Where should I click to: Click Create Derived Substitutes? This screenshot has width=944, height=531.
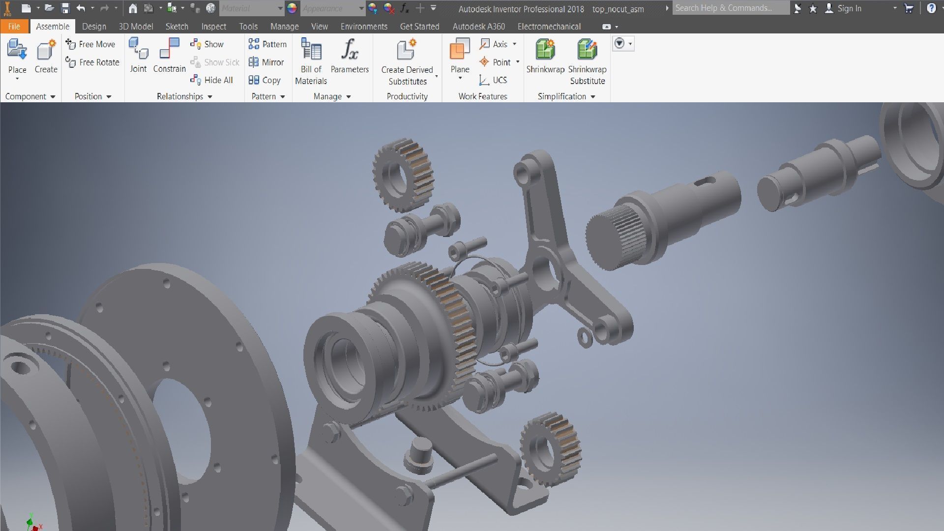tap(407, 62)
